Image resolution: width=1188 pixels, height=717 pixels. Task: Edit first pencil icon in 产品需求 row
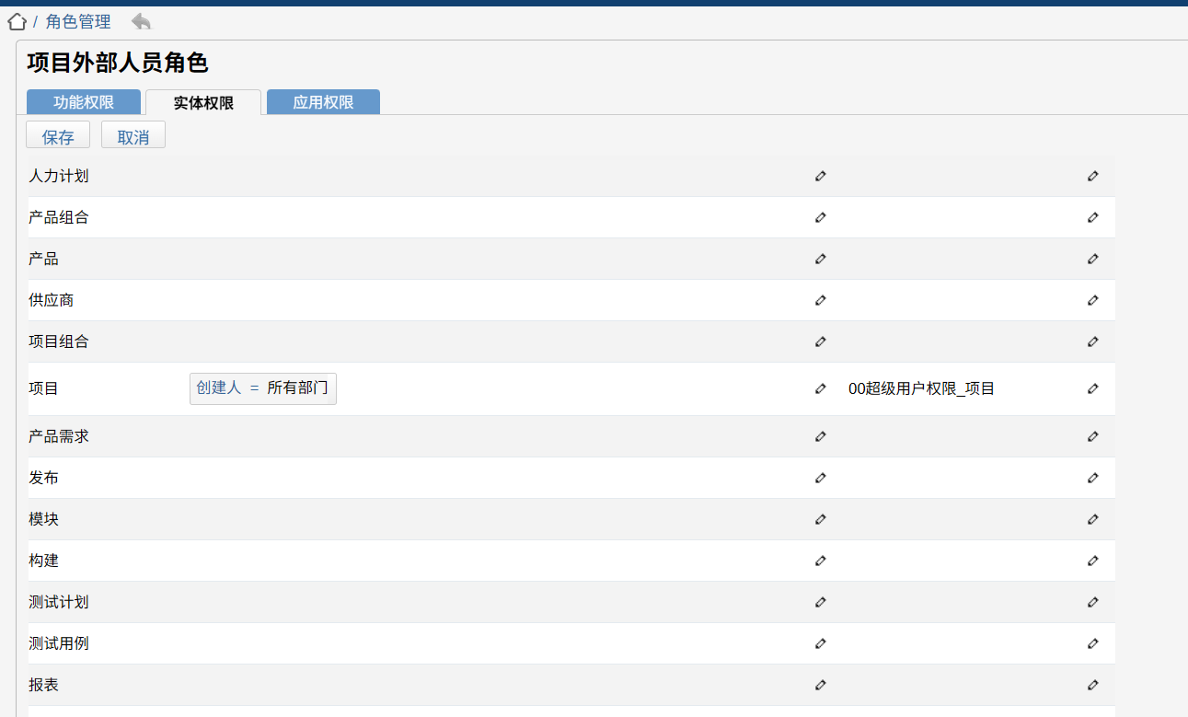(821, 437)
